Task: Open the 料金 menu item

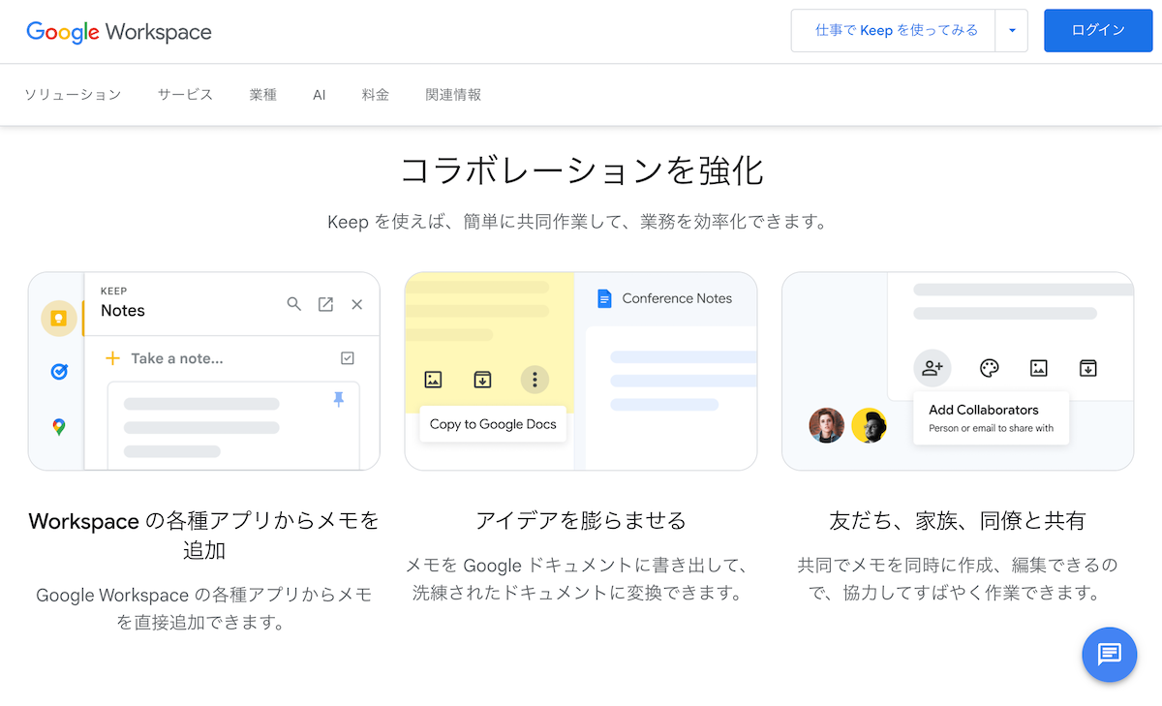Action: (376, 95)
